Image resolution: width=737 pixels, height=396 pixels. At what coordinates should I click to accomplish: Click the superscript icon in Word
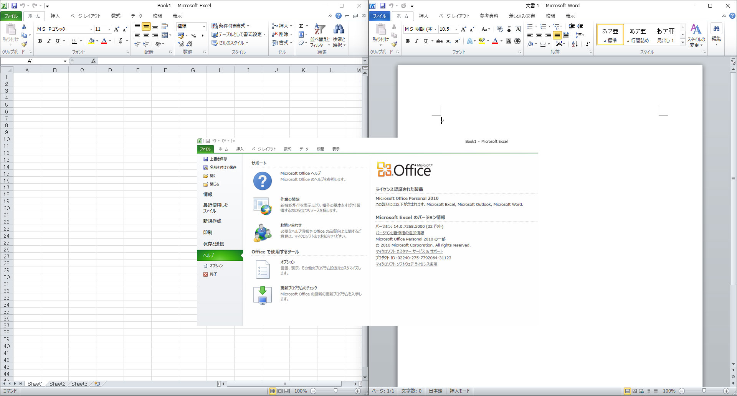[457, 41]
